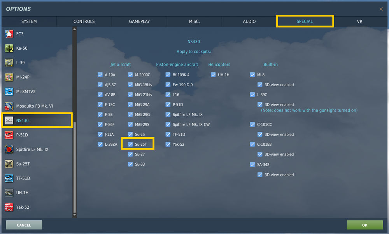Toggle 3D-view enabled under MI-8
This screenshot has height=234, width=389.
click(x=260, y=84)
